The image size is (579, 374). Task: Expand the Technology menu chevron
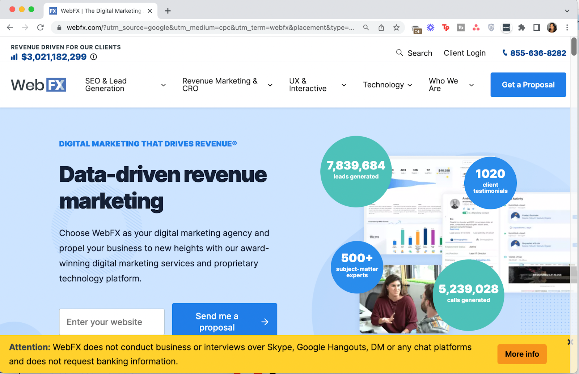pos(410,85)
